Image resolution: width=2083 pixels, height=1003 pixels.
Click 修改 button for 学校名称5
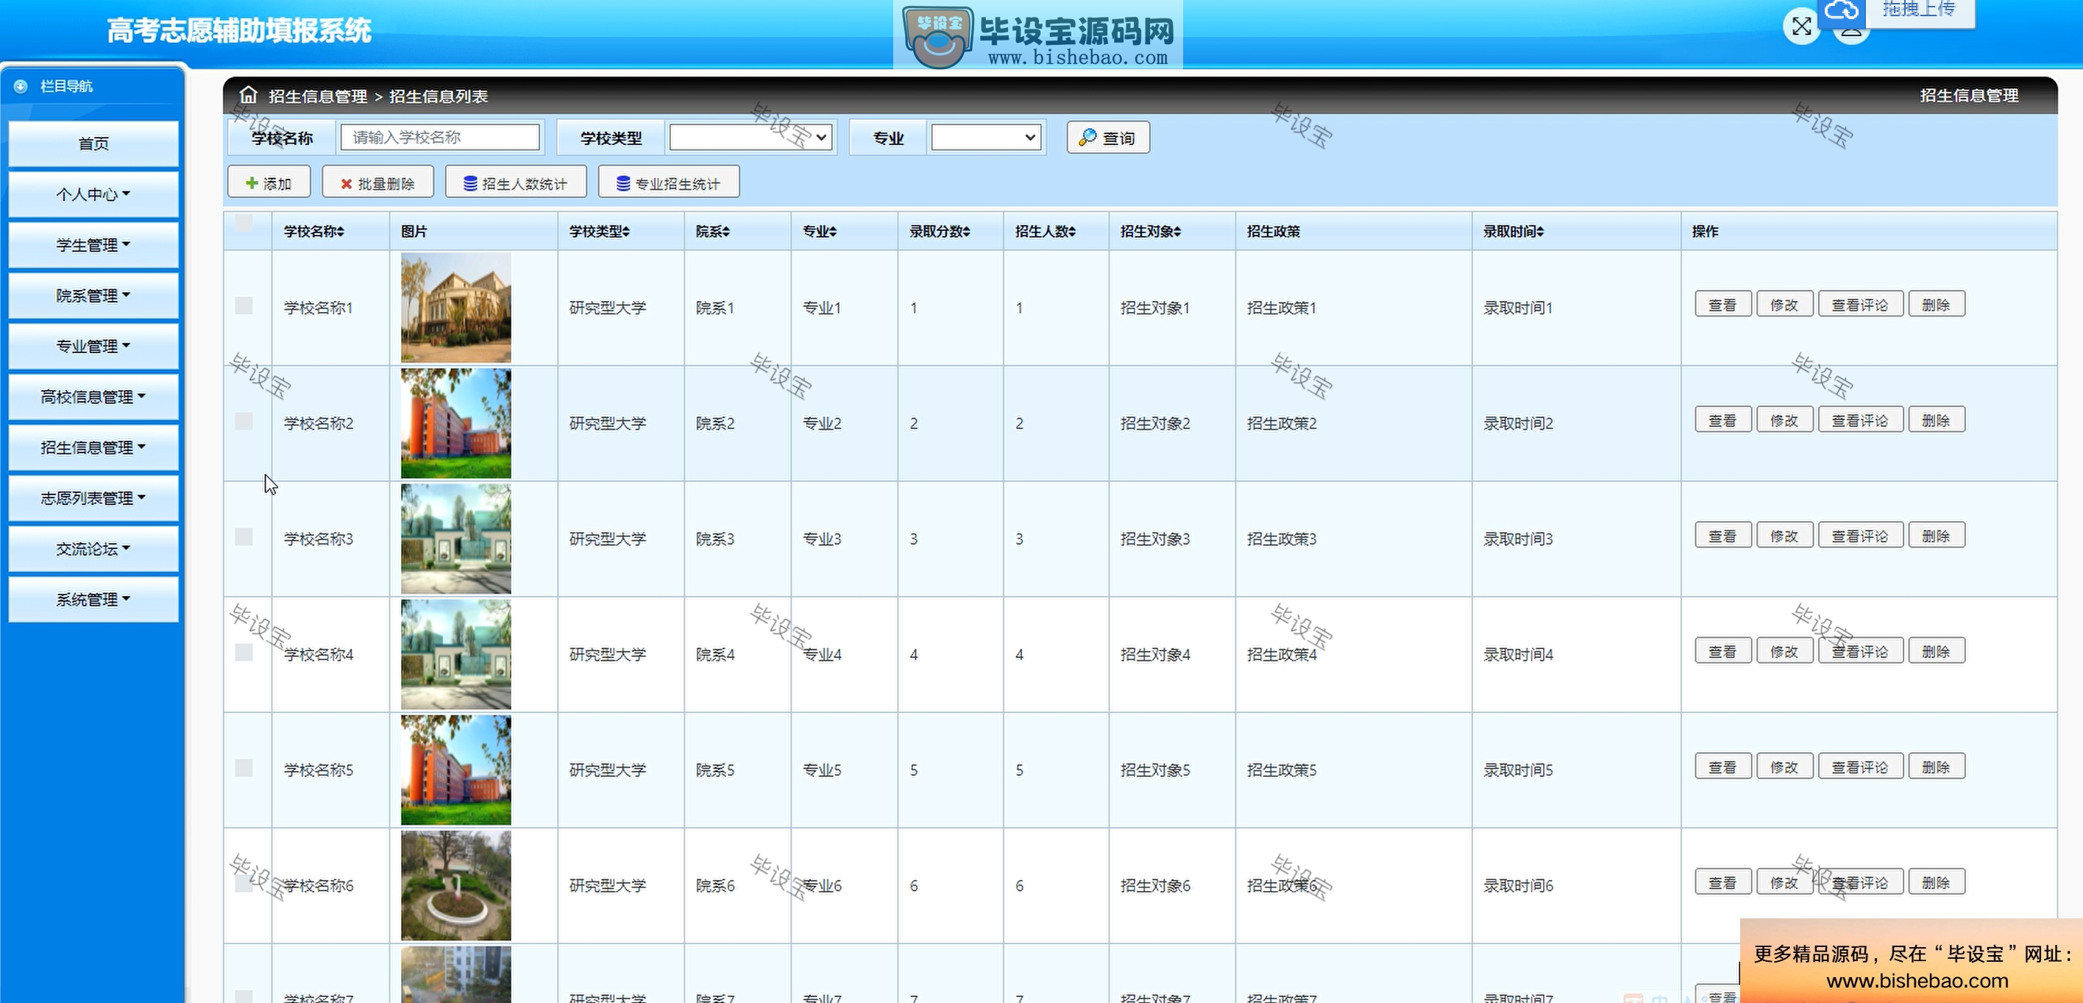[1784, 768]
